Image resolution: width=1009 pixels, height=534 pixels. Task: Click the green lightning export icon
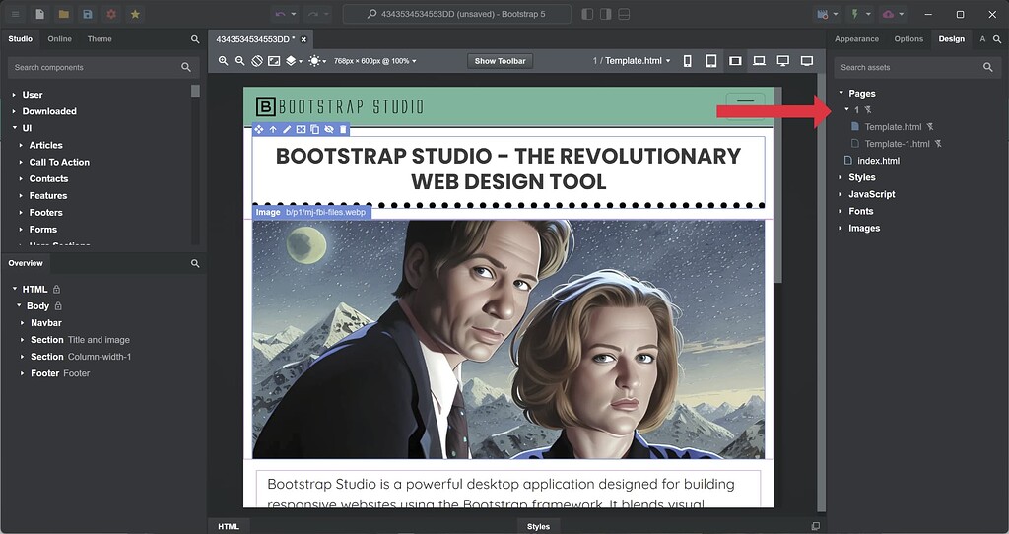(855, 14)
